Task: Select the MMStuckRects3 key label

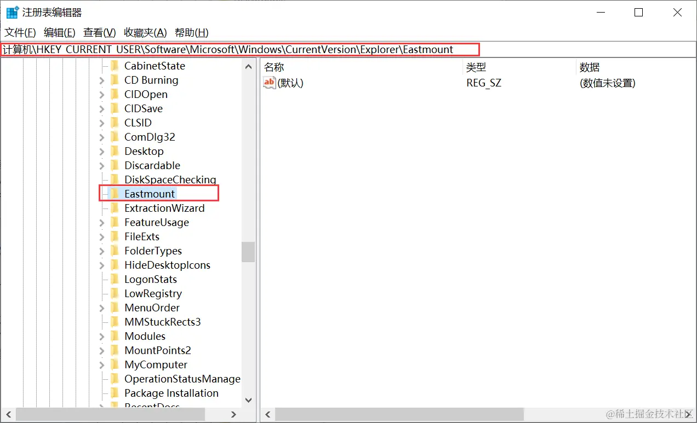Action: click(x=163, y=322)
